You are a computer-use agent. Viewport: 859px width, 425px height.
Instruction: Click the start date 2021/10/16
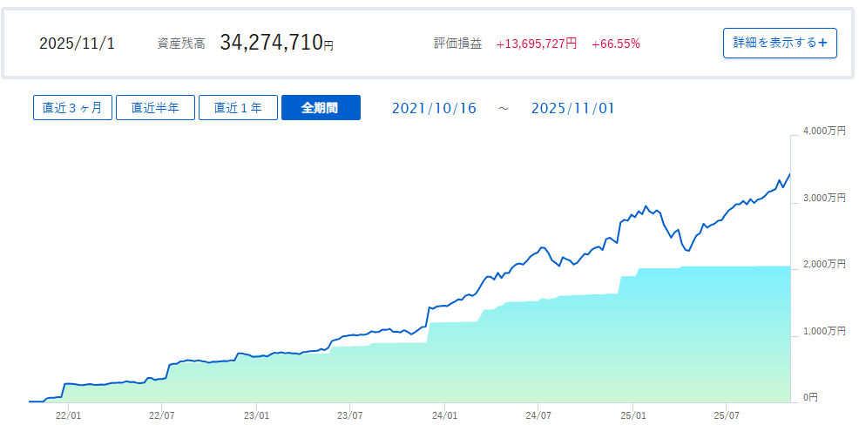434,108
